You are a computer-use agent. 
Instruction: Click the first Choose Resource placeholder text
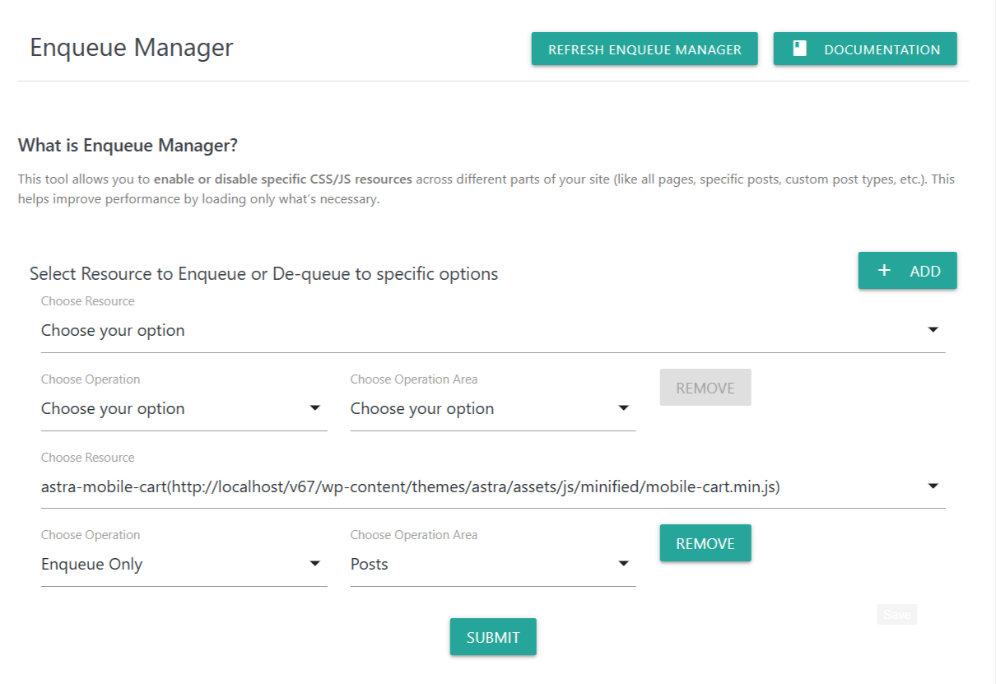coord(113,331)
